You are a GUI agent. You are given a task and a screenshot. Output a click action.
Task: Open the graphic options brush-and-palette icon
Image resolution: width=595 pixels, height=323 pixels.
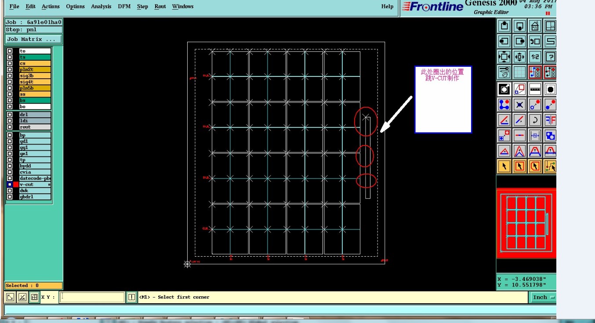point(504,72)
